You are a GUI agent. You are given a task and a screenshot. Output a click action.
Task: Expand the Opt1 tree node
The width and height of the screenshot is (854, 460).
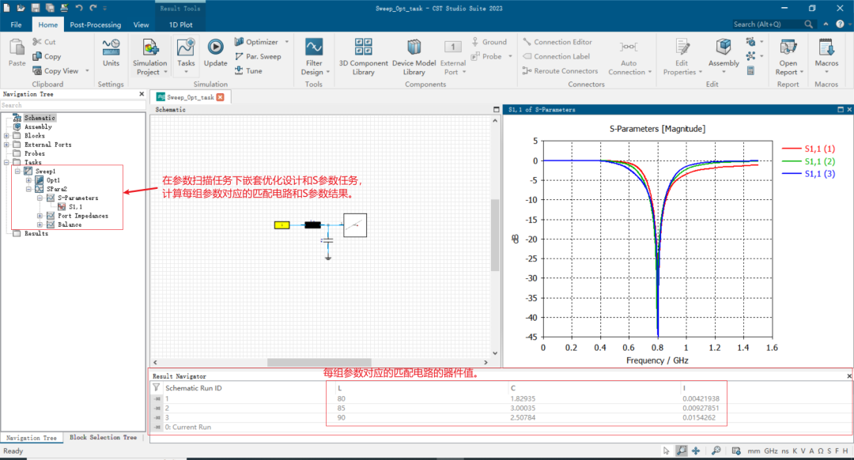pos(28,180)
